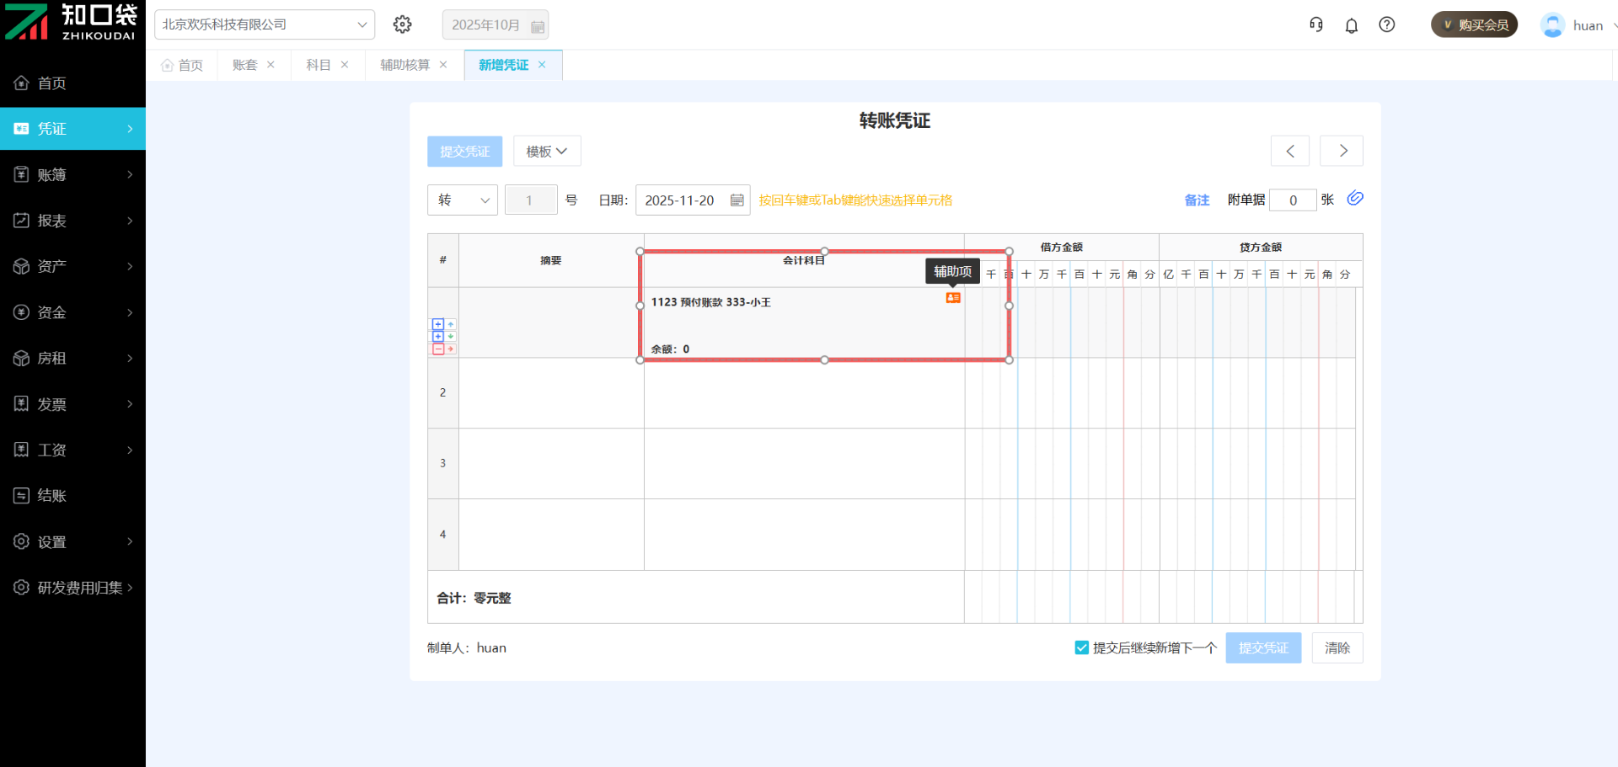Click the orange 辅助项 auxiliary item icon
The width and height of the screenshot is (1618, 767).
point(953,298)
